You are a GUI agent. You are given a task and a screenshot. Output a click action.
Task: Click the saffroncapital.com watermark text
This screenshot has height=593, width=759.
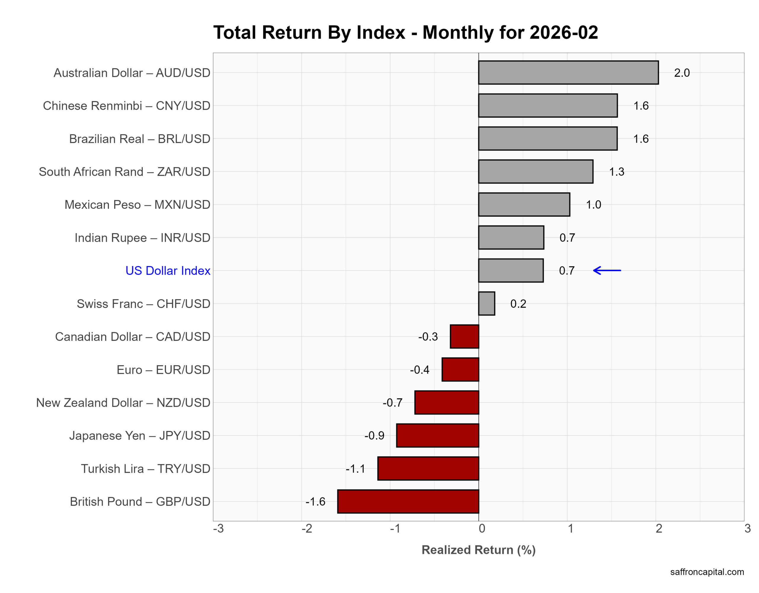707,572
